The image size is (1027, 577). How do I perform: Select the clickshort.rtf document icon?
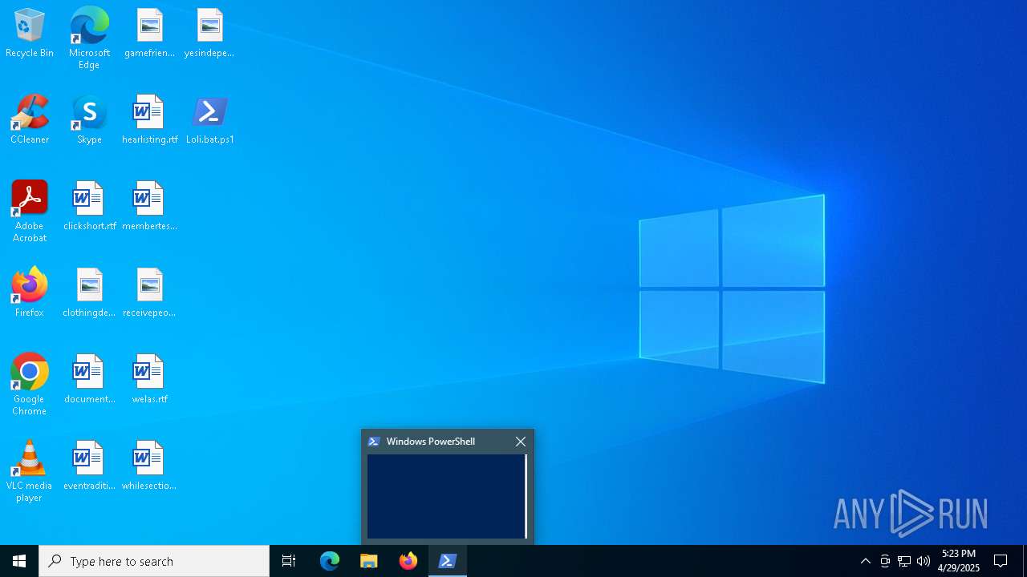point(89,207)
